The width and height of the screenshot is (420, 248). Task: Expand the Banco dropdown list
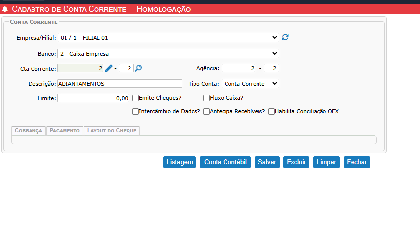coord(168,53)
